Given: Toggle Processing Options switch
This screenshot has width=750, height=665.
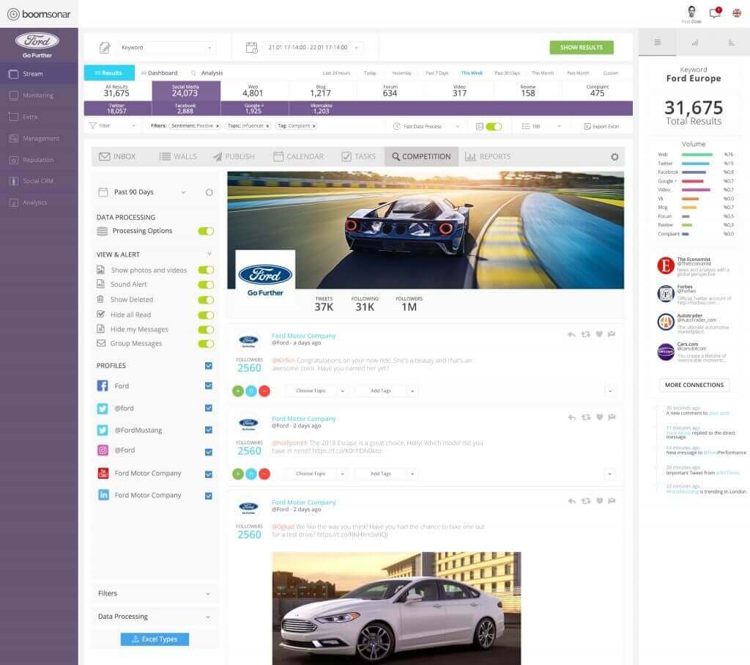Looking at the screenshot, I should click(206, 231).
